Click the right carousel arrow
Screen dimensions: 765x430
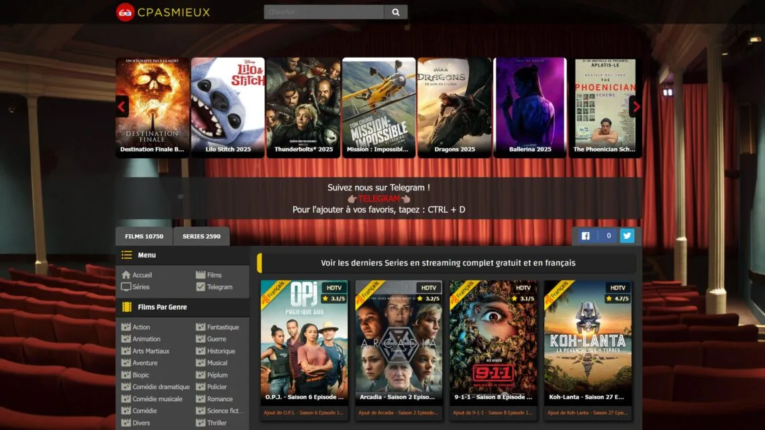635,107
